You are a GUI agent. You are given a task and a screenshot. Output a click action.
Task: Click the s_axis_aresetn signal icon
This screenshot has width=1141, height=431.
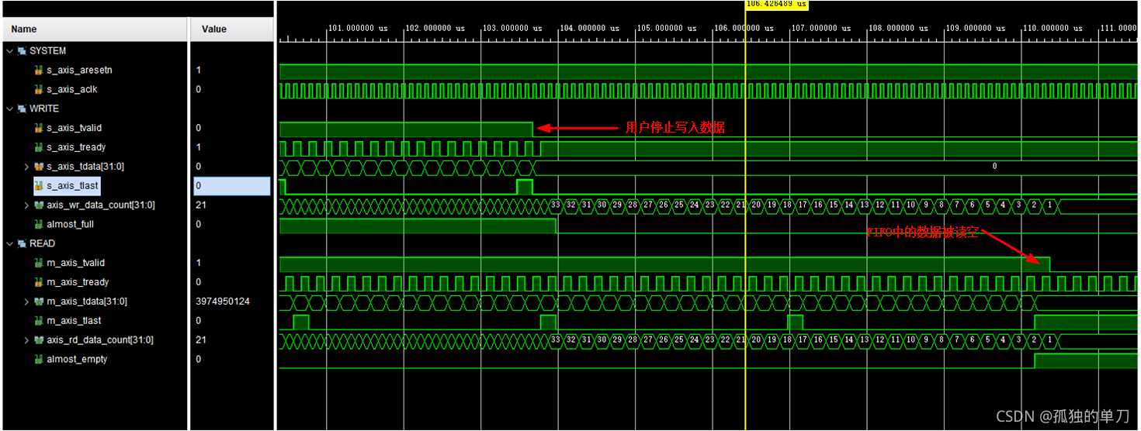coord(39,71)
